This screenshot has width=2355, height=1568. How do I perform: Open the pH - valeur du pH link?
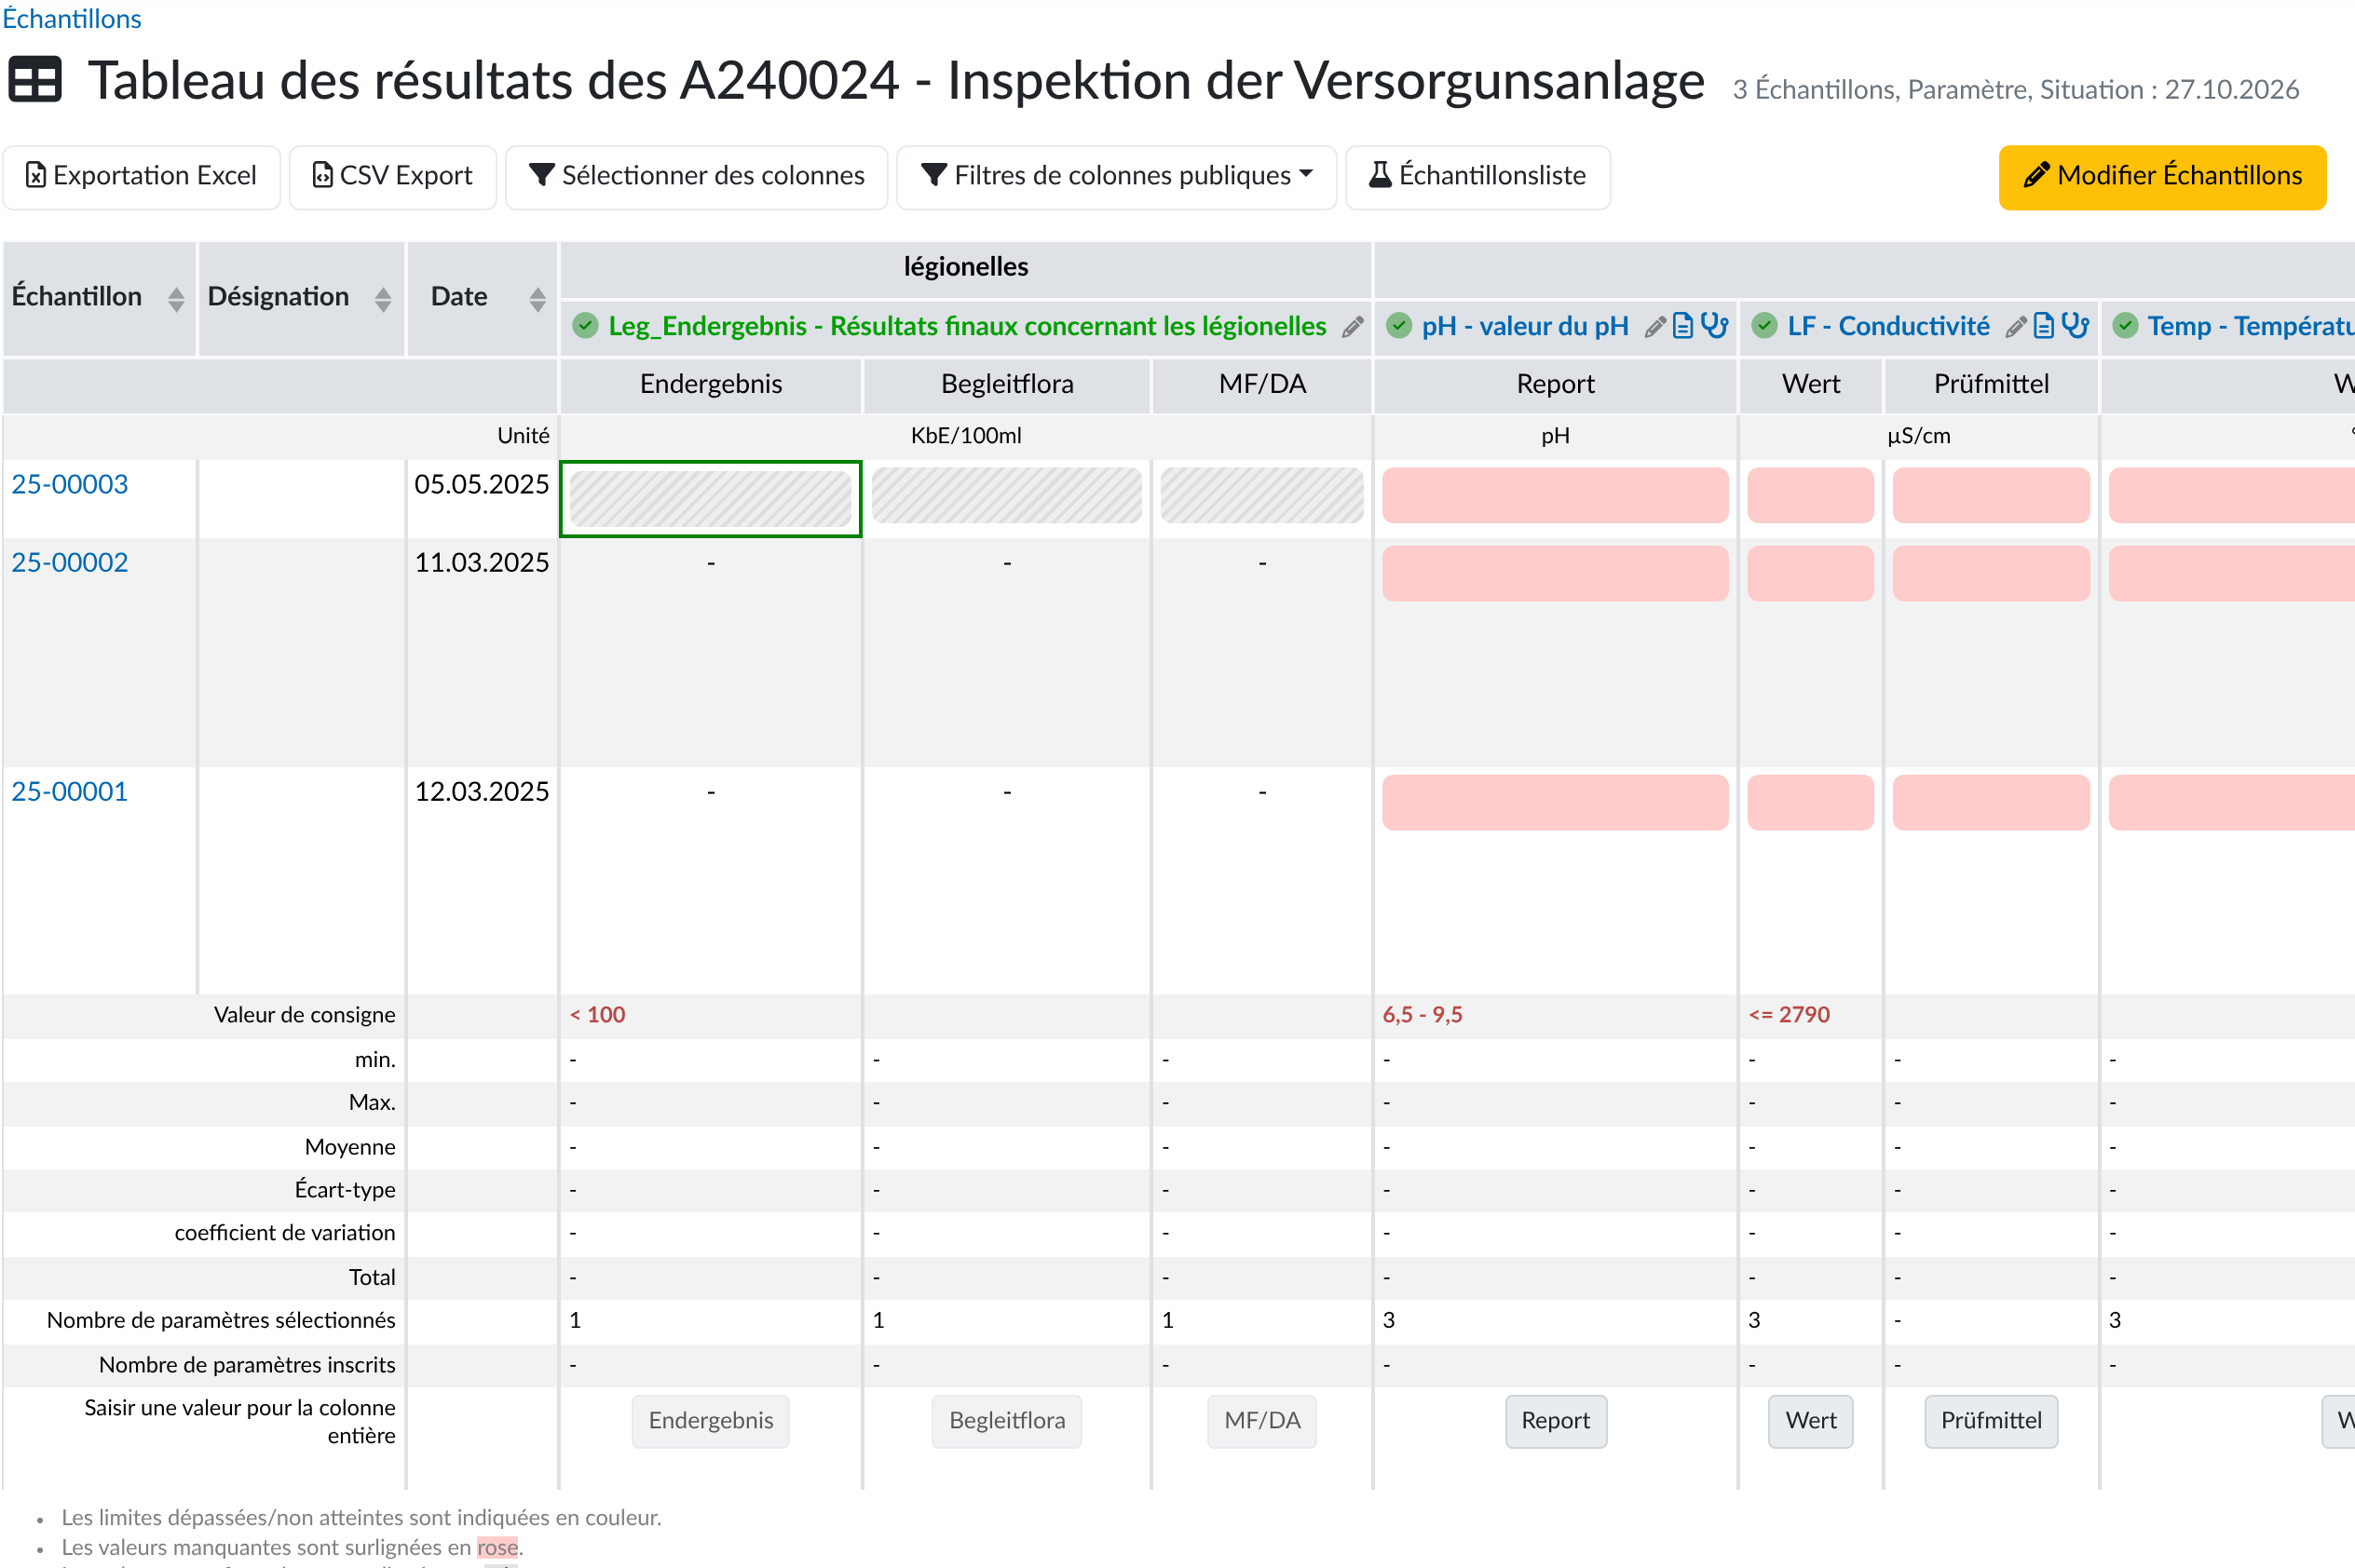point(1525,326)
